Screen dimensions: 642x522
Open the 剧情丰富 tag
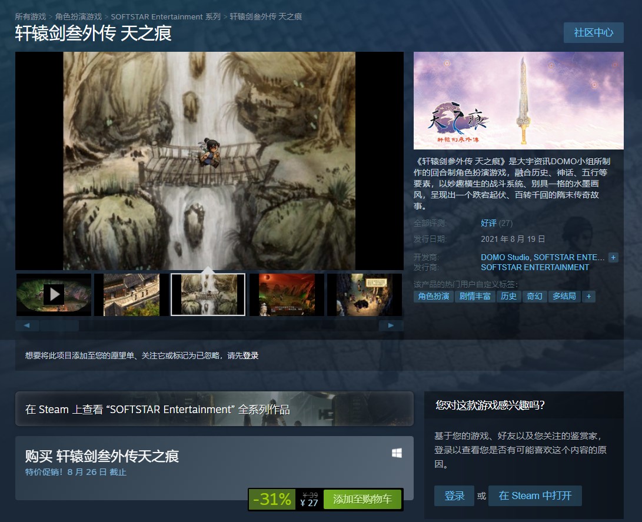coord(475,297)
